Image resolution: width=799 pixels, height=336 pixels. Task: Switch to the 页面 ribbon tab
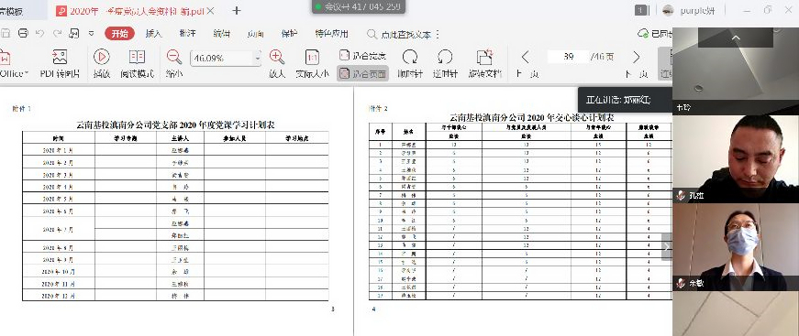coord(255,34)
